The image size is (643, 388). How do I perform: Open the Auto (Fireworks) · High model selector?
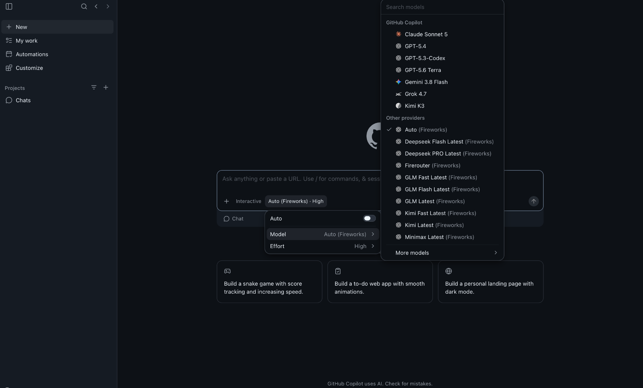(x=296, y=201)
